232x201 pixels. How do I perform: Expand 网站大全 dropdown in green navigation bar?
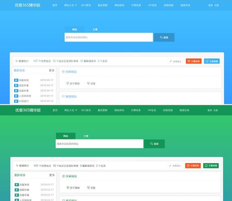pos(70,110)
